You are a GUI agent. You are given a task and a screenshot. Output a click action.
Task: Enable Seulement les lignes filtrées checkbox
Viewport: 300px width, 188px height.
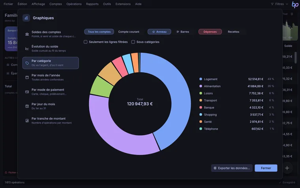86,42
